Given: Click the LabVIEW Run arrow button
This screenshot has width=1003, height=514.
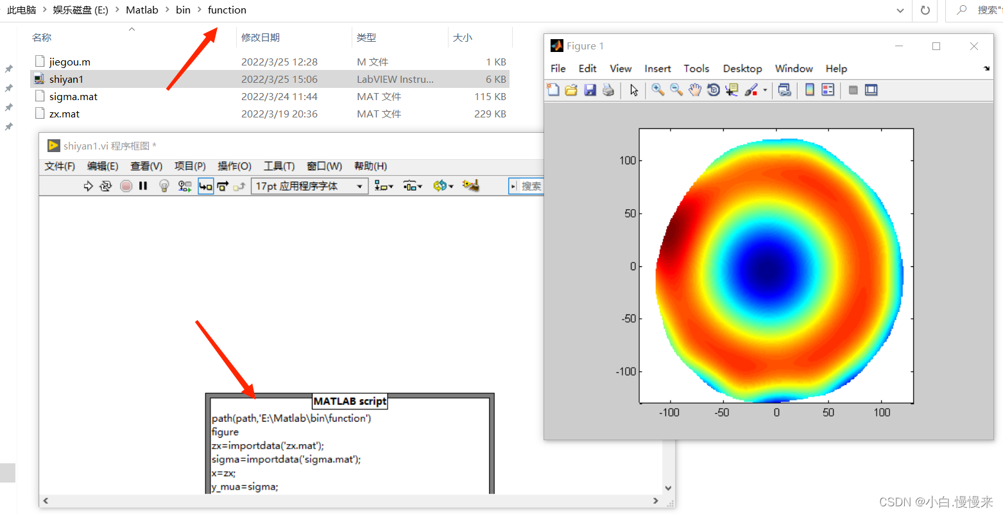Looking at the screenshot, I should pos(89,186).
